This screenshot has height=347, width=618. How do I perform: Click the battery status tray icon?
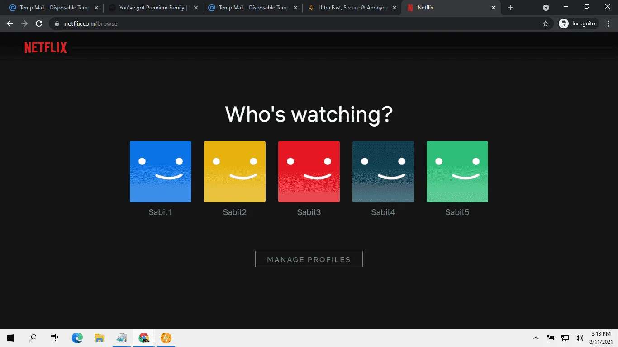(551, 338)
